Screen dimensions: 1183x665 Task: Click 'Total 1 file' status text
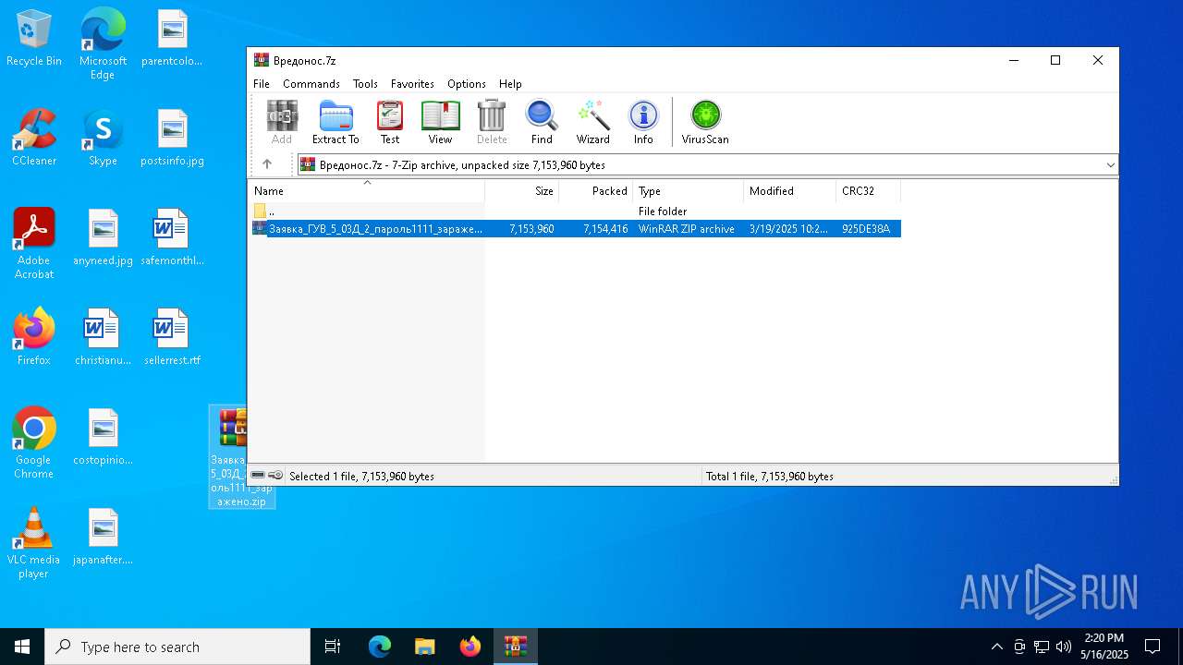pyautogui.click(x=770, y=477)
